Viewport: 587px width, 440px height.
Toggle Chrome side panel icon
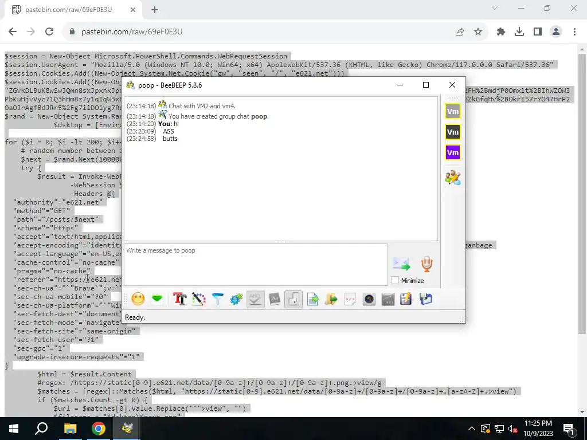[538, 32]
